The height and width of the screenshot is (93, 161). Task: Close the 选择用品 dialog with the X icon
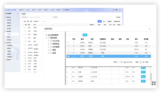(x=150, y=29)
